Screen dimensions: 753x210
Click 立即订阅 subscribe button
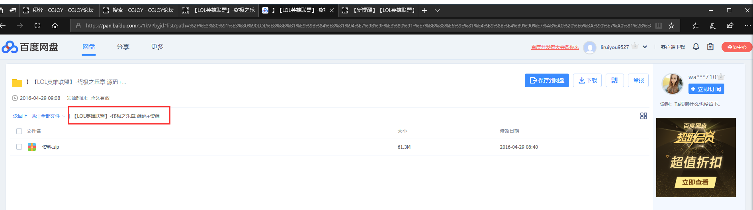point(706,89)
